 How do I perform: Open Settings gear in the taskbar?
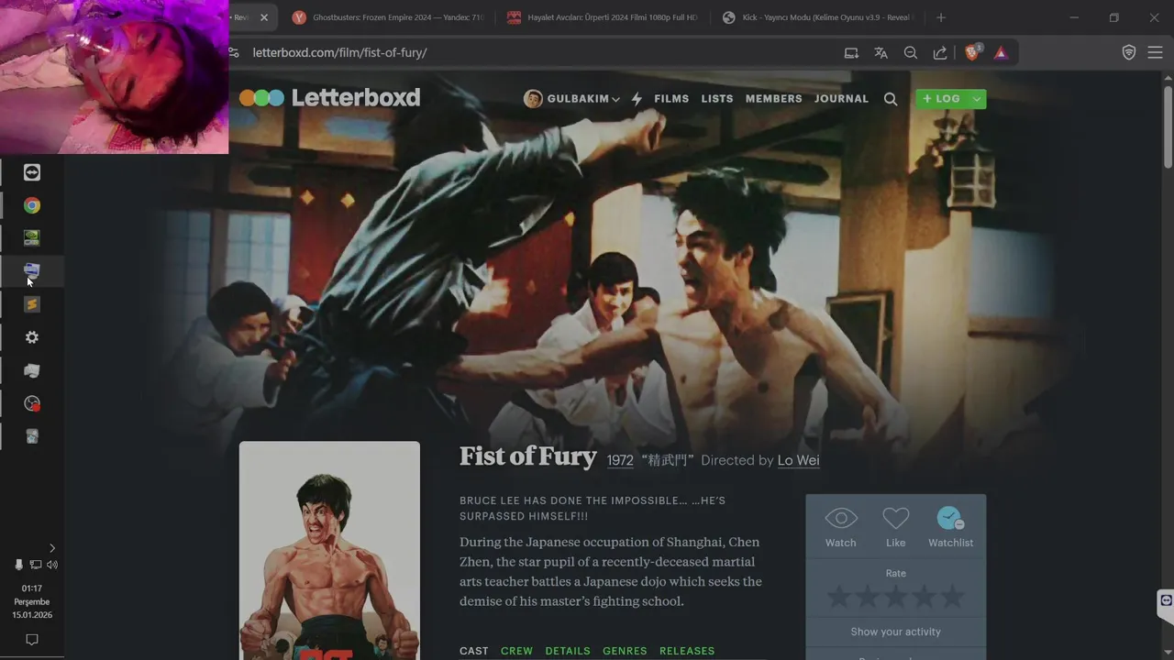tap(32, 337)
